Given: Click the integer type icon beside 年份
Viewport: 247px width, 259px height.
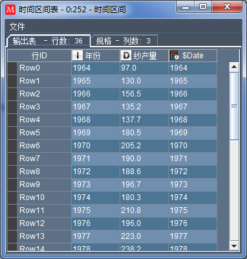Looking at the screenshot, I should point(77,56).
